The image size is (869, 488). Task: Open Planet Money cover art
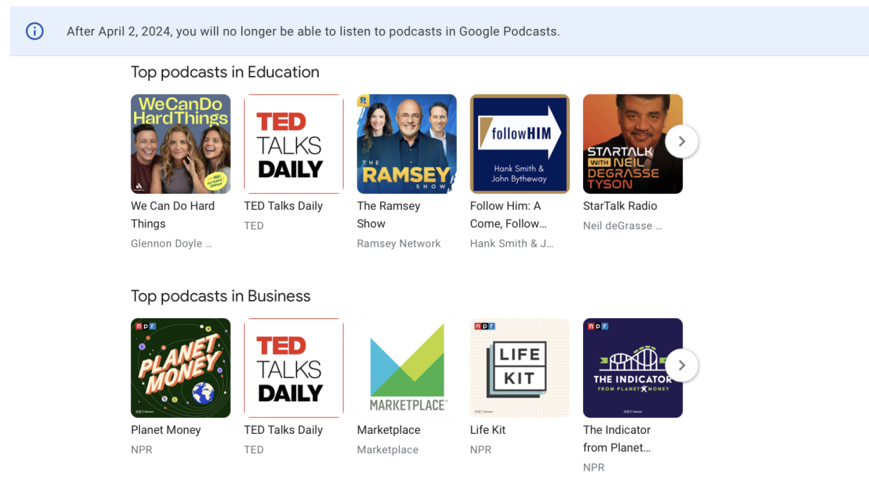tap(180, 368)
